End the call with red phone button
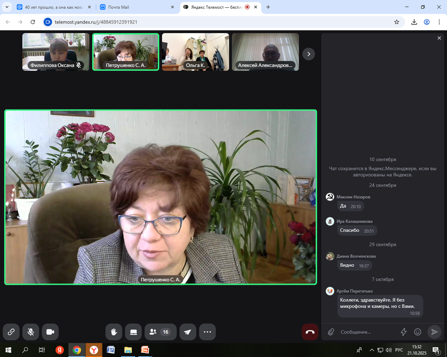This screenshot has height=357, width=447. click(310, 332)
